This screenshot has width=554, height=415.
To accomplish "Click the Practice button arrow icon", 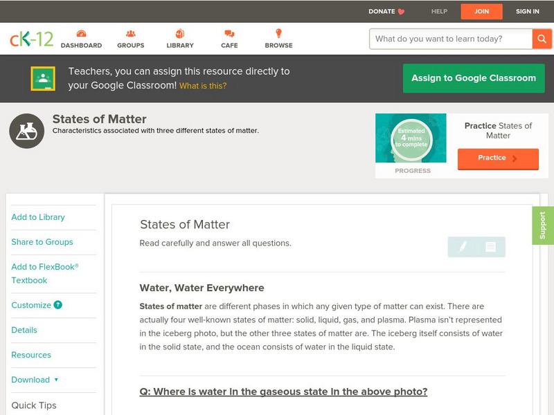I will click(515, 158).
